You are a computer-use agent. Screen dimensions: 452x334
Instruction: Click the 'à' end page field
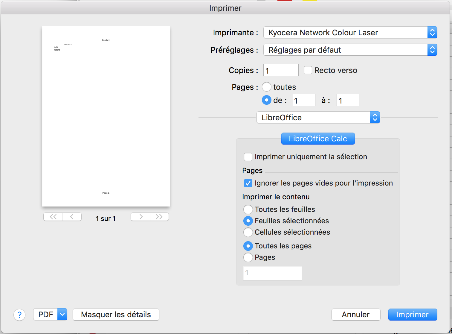tap(348, 100)
